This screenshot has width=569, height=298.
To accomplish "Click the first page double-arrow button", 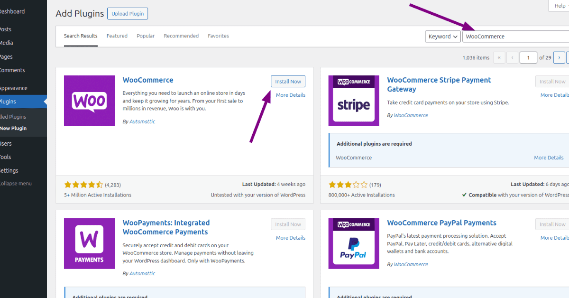I will click(x=499, y=58).
